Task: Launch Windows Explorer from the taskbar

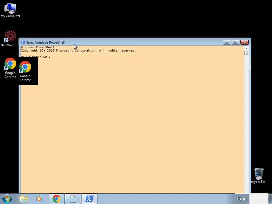Action: [x=24, y=199]
